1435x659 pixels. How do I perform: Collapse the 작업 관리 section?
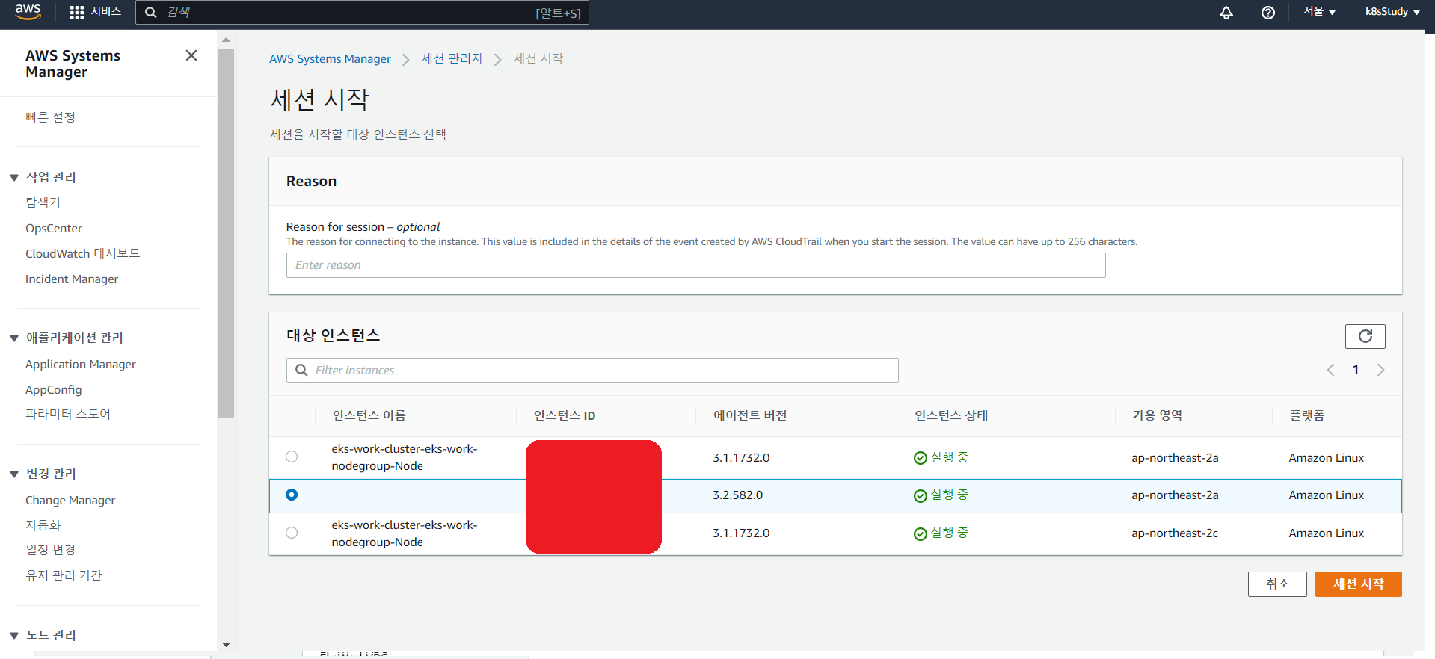pos(14,178)
